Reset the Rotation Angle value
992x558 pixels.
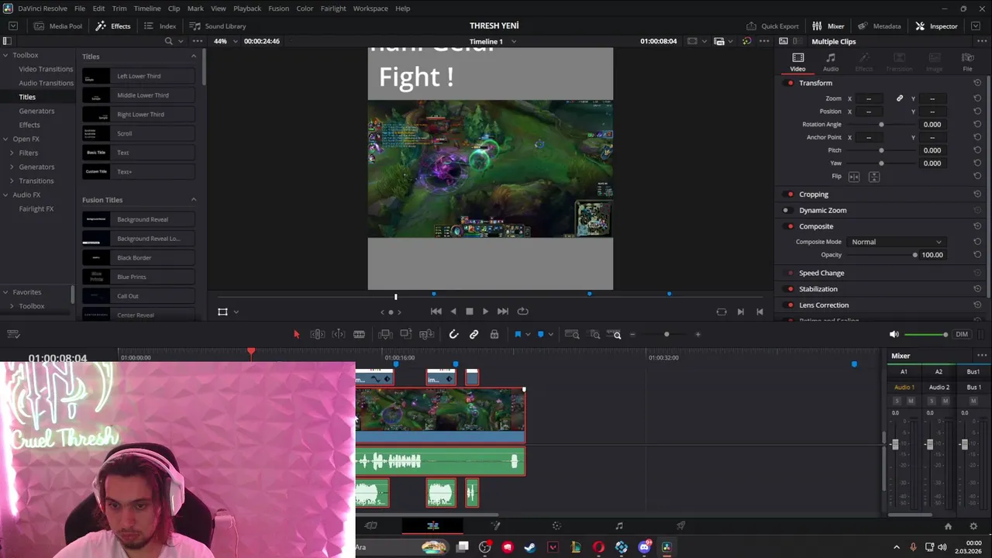pos(977,124)
